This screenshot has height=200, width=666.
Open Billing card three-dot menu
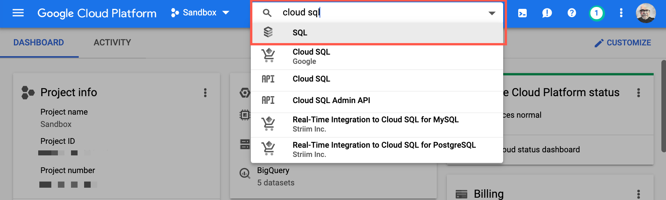639,194
